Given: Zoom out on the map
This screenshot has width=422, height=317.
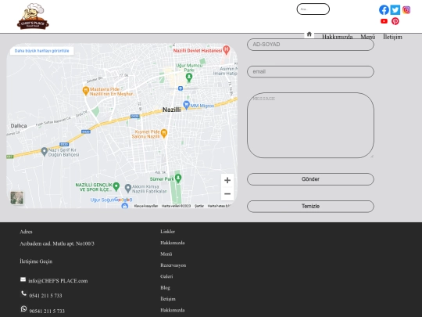Looking at the screenshot, I should [x=227, y=194].
